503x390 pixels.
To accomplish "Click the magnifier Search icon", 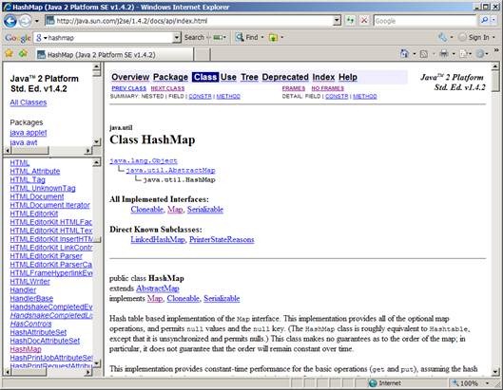I will tap(484, 21).
